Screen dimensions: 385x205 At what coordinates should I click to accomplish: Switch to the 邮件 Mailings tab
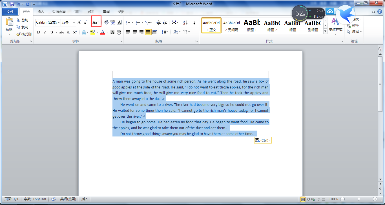coord(92,12)
